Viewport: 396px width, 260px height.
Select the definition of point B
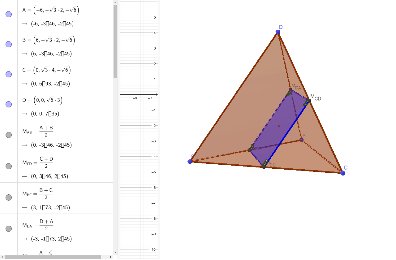49,40
